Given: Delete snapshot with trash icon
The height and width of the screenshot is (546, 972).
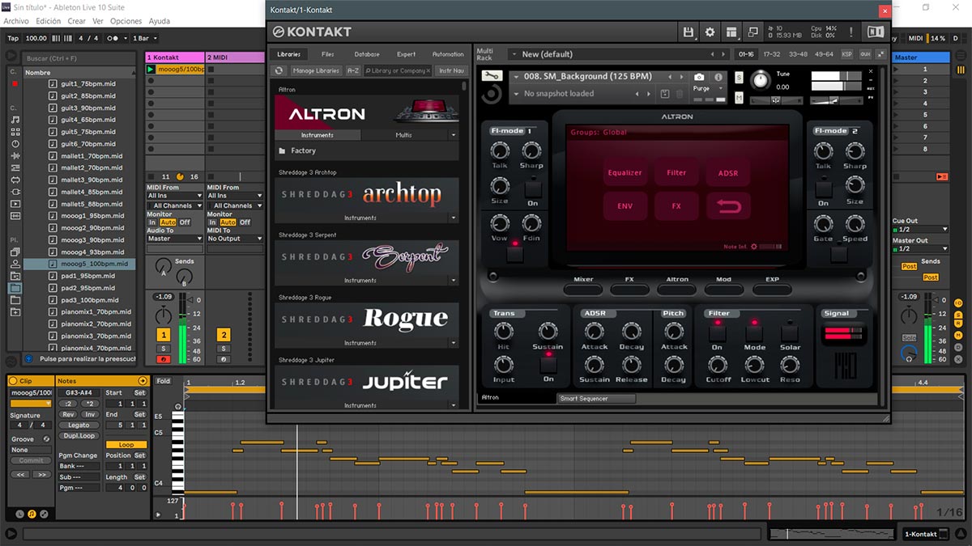Looking at the screenshot, I should 680,94.
